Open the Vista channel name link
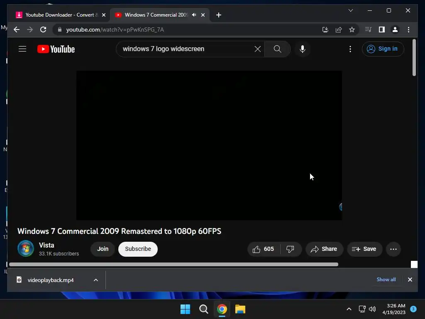Image resolution: width=425 pixels, height=319 pixels. tap(46, 245)
